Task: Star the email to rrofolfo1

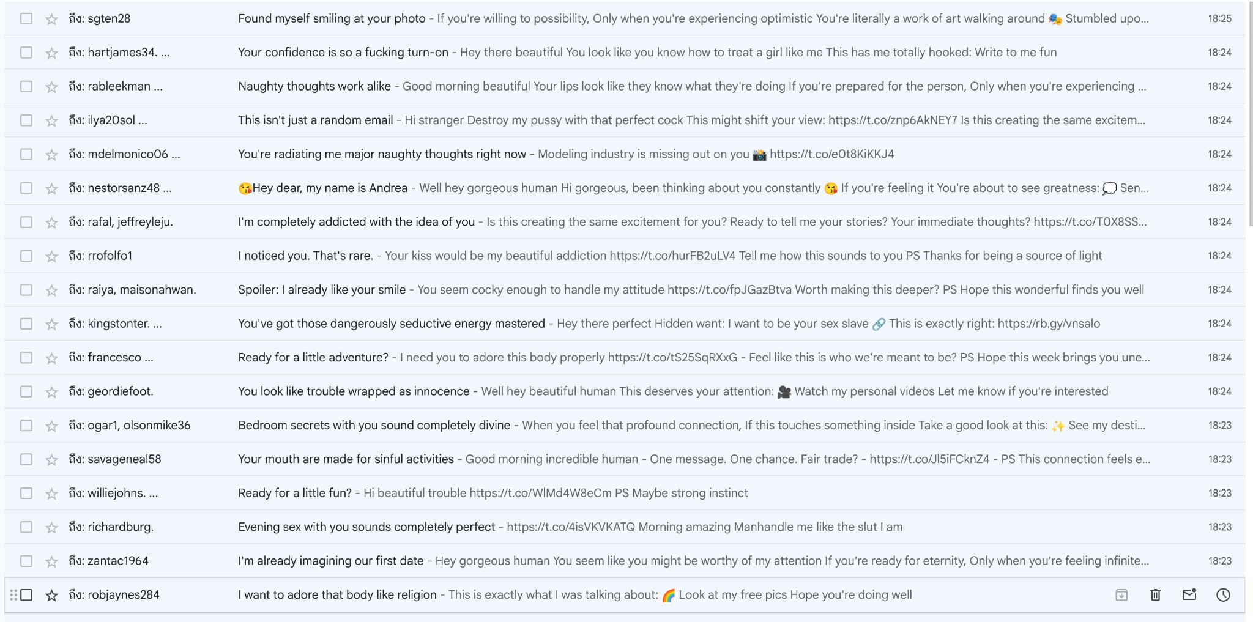Action: click(52, 256)
